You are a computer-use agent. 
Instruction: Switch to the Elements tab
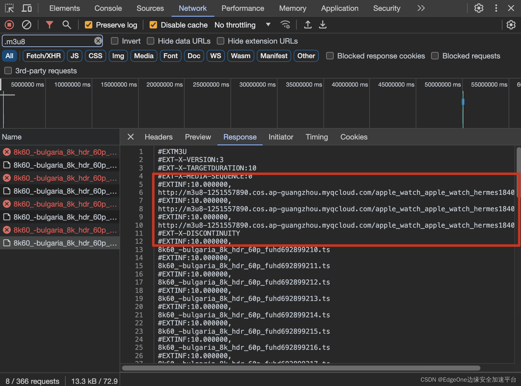coord(64,8)
